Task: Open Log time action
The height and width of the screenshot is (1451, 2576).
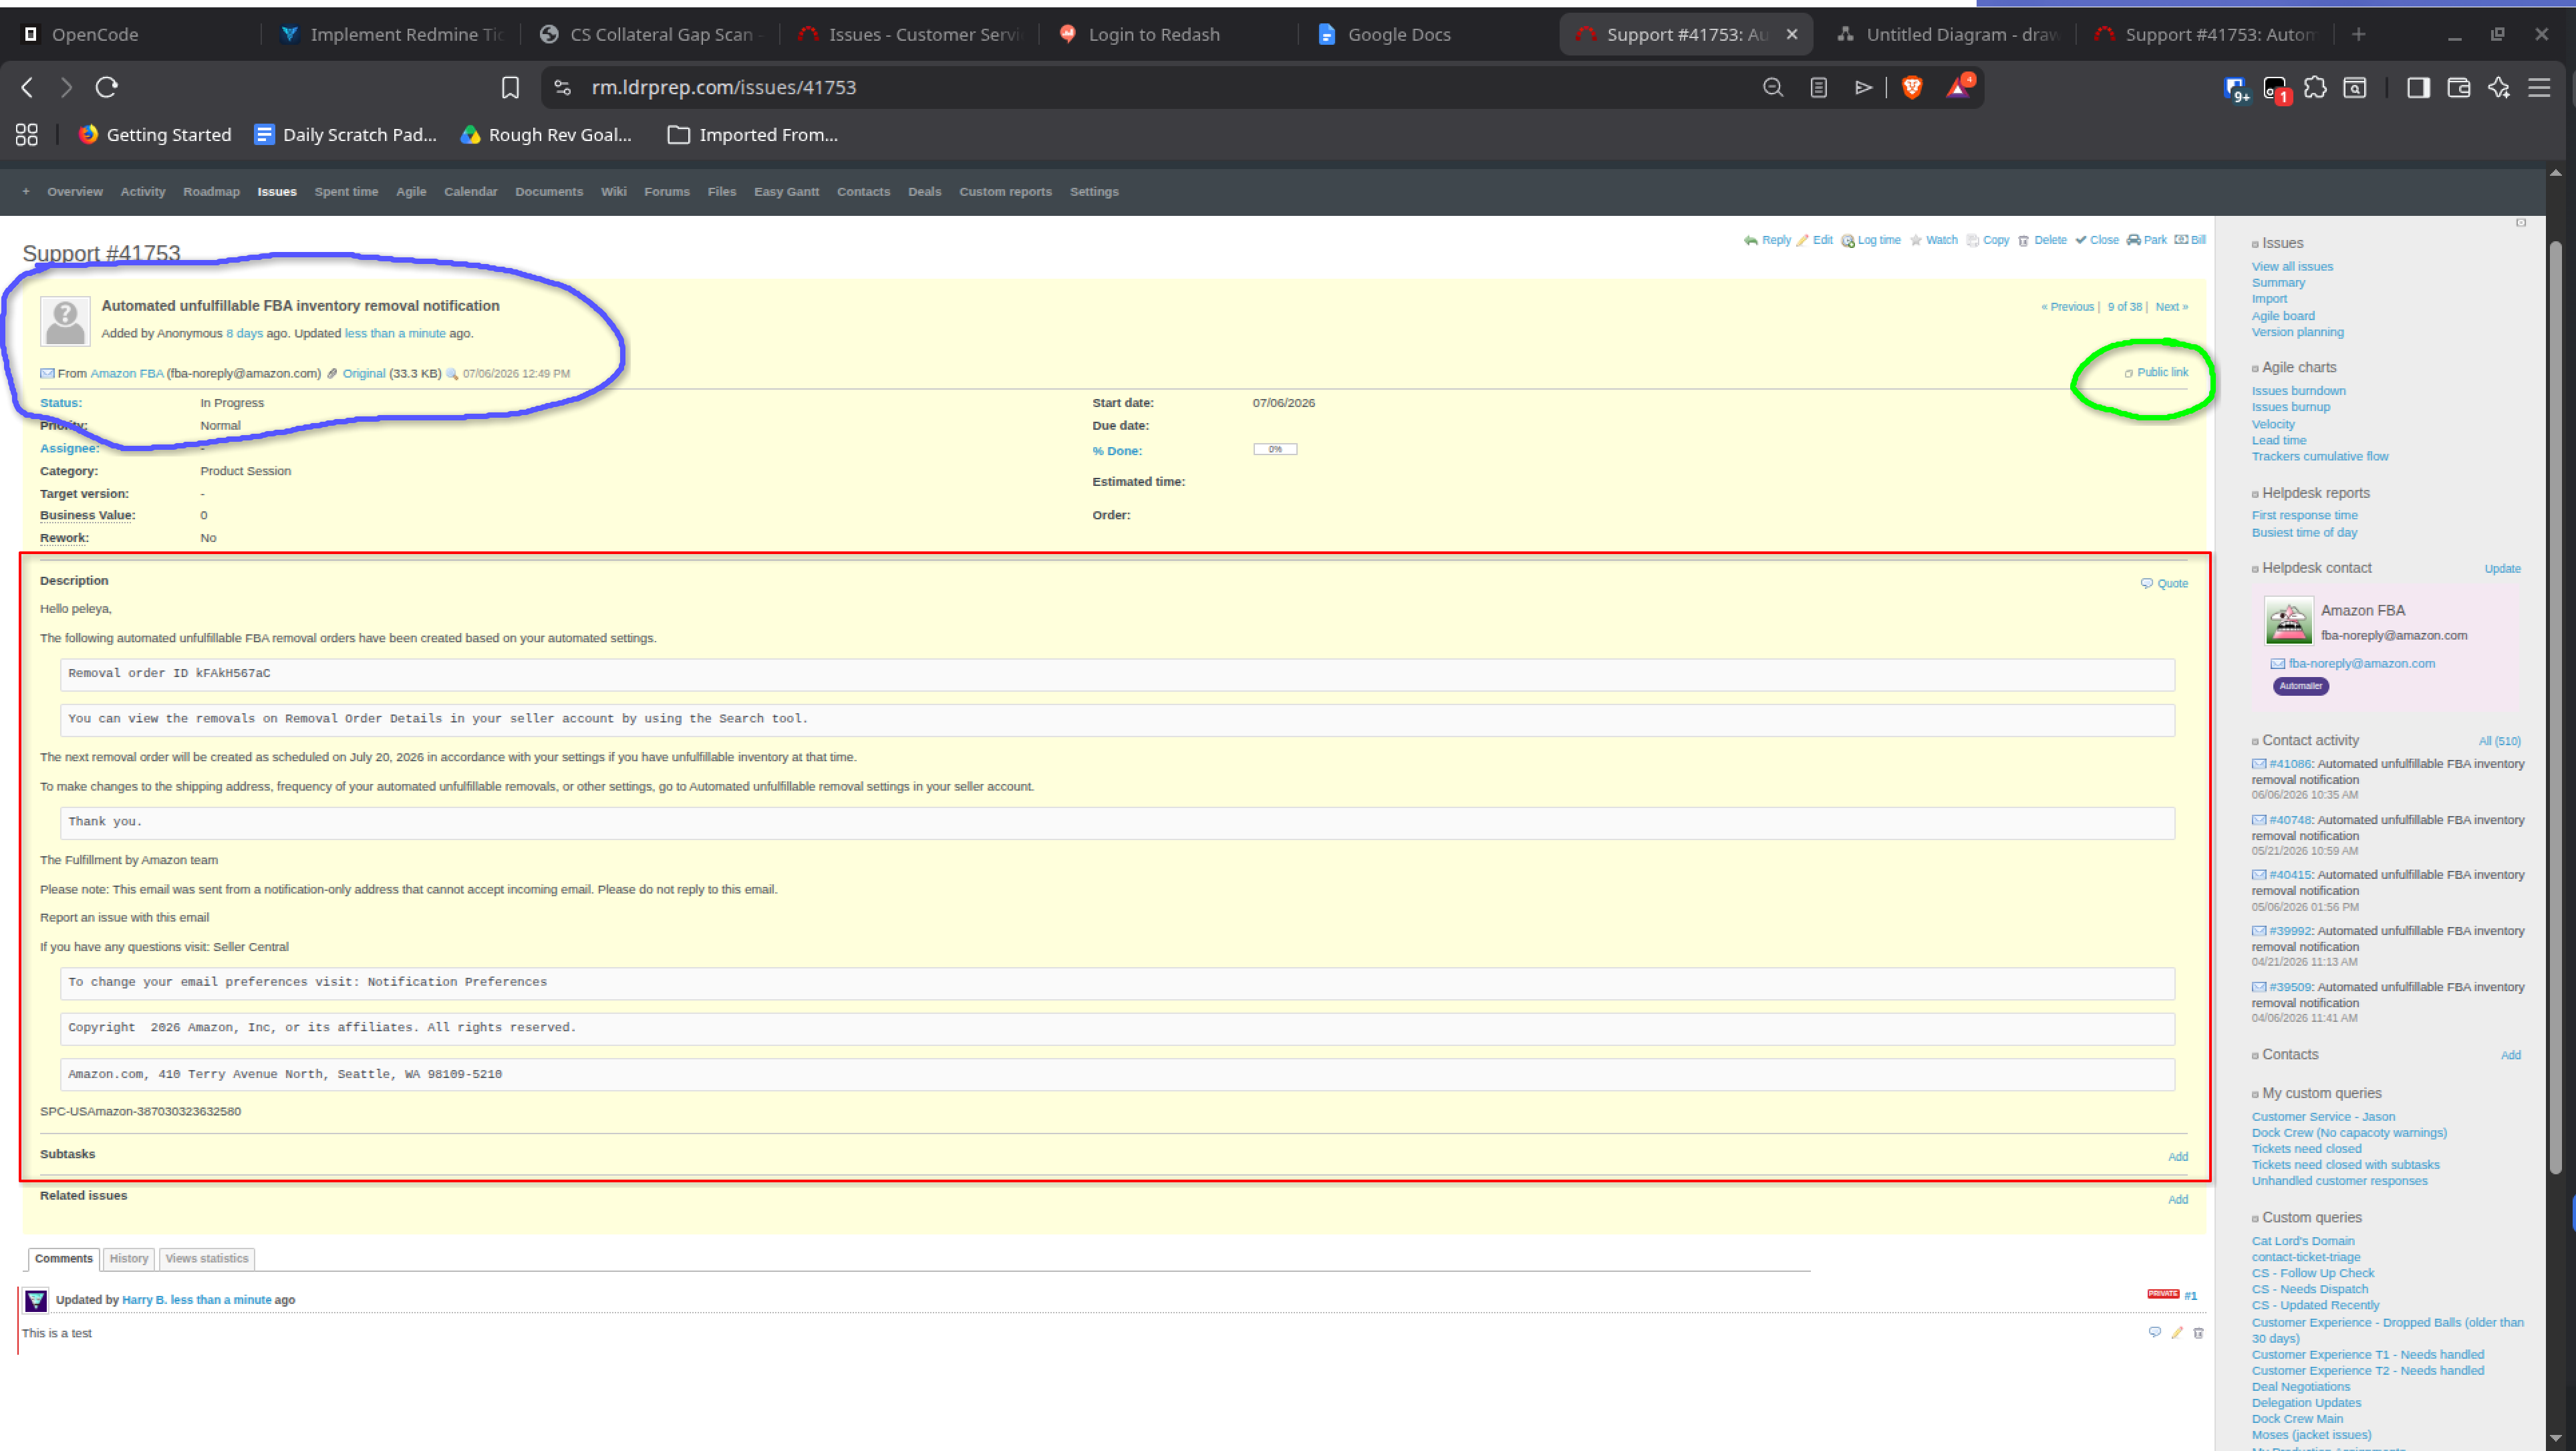Action: pyautogui.click(x=1870, y=240)
